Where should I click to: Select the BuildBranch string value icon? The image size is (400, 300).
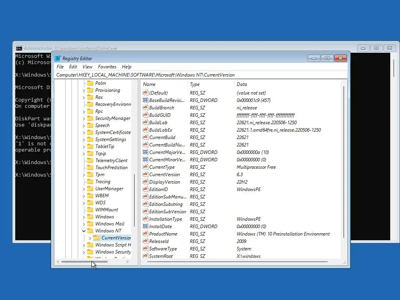coord(145,107)
